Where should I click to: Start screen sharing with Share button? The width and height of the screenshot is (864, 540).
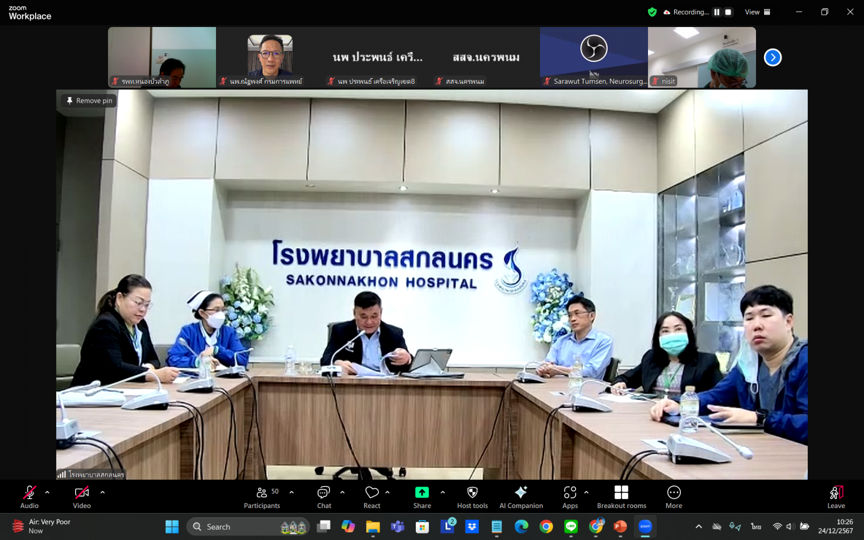pos(422,497)
